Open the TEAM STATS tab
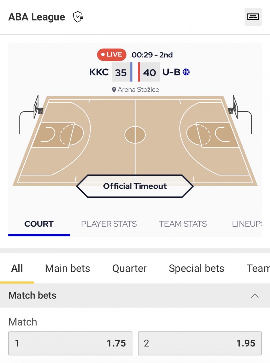270x363 pixels. coord(183,224)
